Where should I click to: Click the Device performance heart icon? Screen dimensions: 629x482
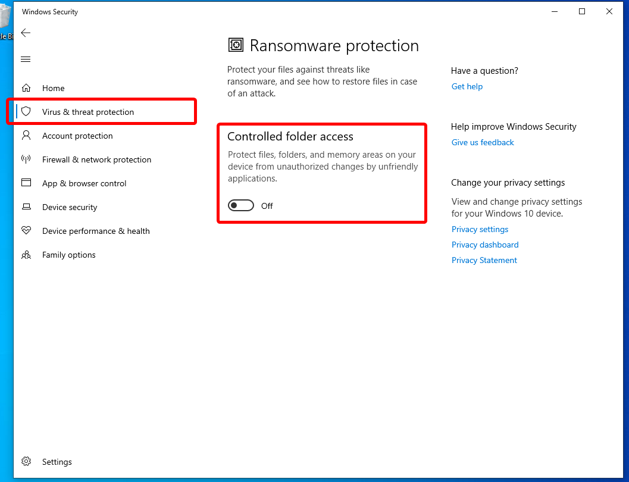pyautogui.click(x=26, y=231)
